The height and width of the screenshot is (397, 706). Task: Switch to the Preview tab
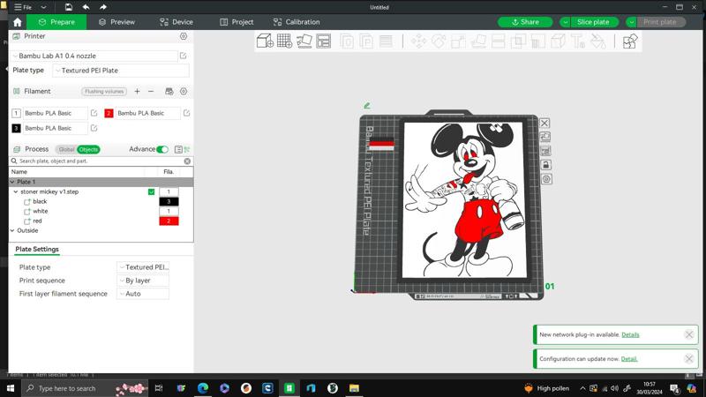coord(116,22)
